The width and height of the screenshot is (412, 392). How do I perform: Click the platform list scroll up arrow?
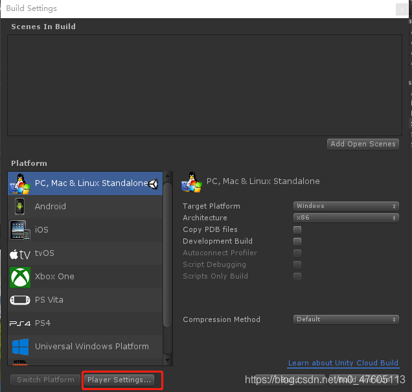click(167, 176)
